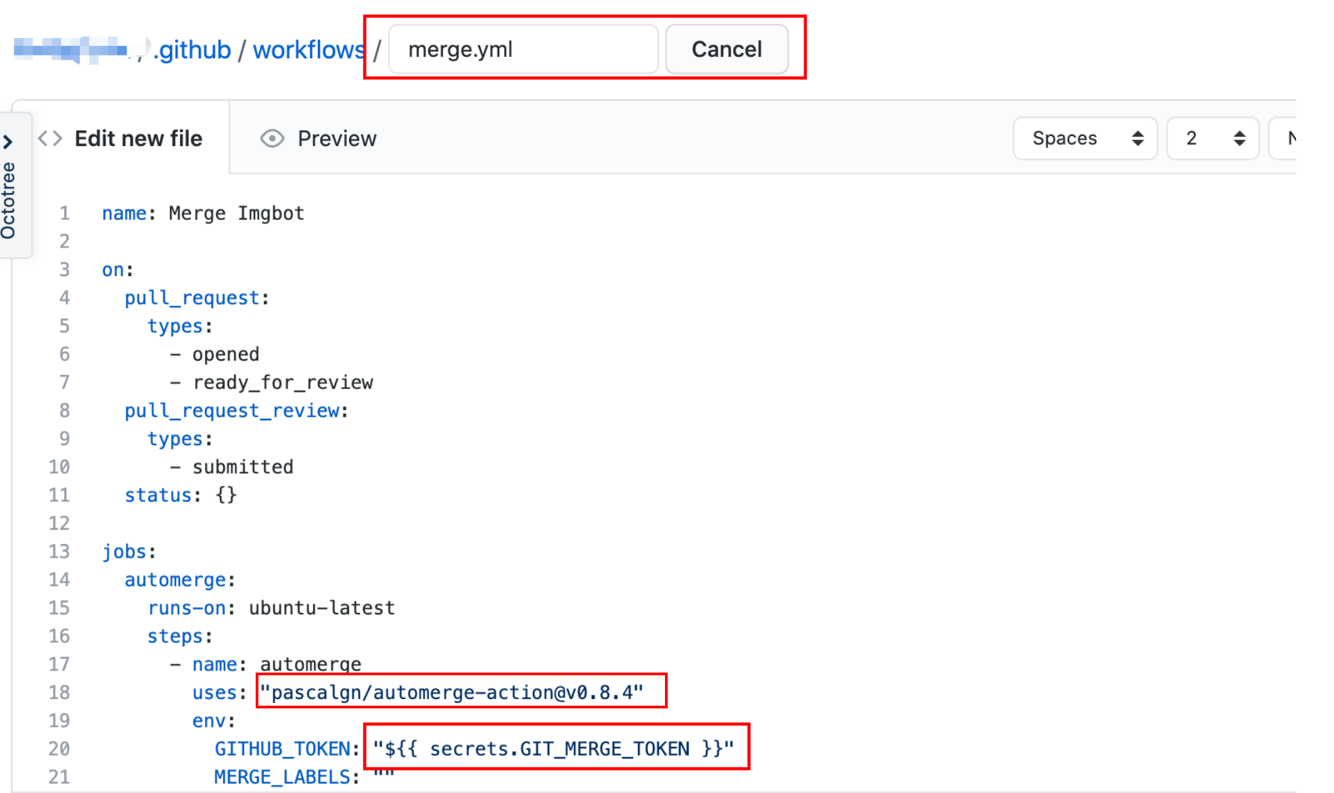Click 'jobs:' on line 13

[129, 552]
